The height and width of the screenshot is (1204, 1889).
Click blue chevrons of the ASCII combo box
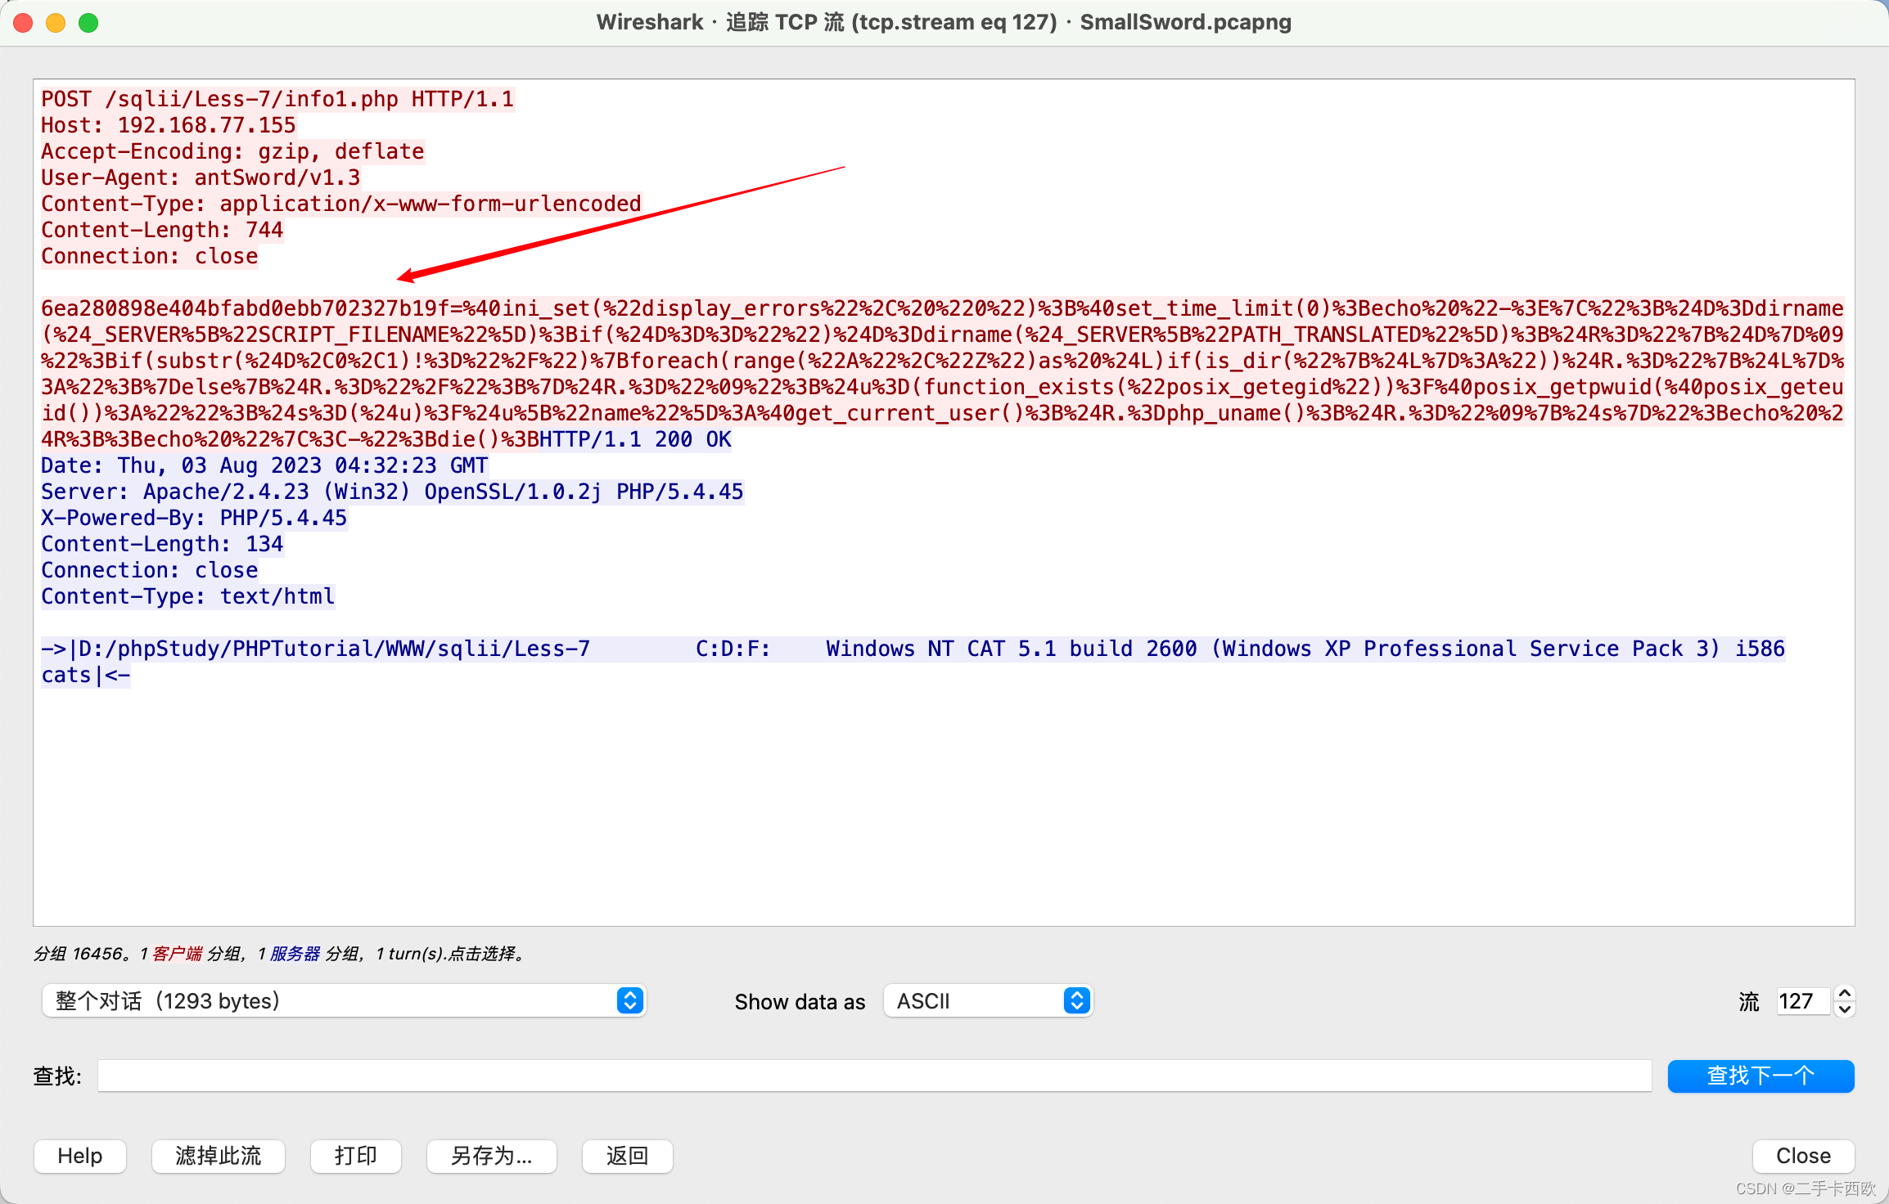(1077, 1000)
